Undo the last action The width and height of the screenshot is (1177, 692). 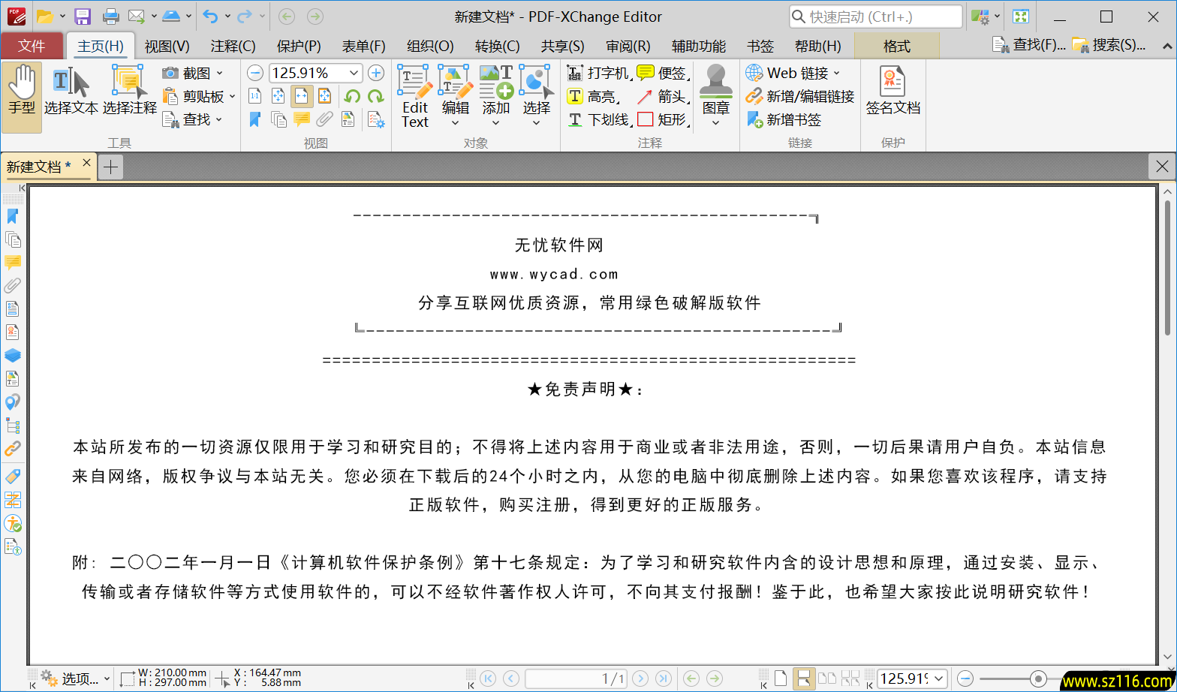click(210, 16)
